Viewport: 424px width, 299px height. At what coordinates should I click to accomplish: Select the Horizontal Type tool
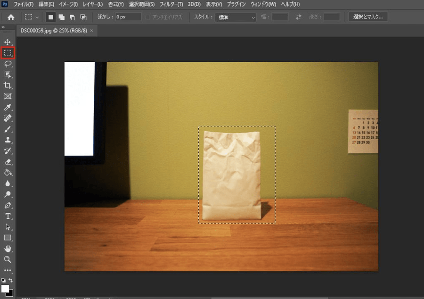pyautogui.click(x=8, y=216)
